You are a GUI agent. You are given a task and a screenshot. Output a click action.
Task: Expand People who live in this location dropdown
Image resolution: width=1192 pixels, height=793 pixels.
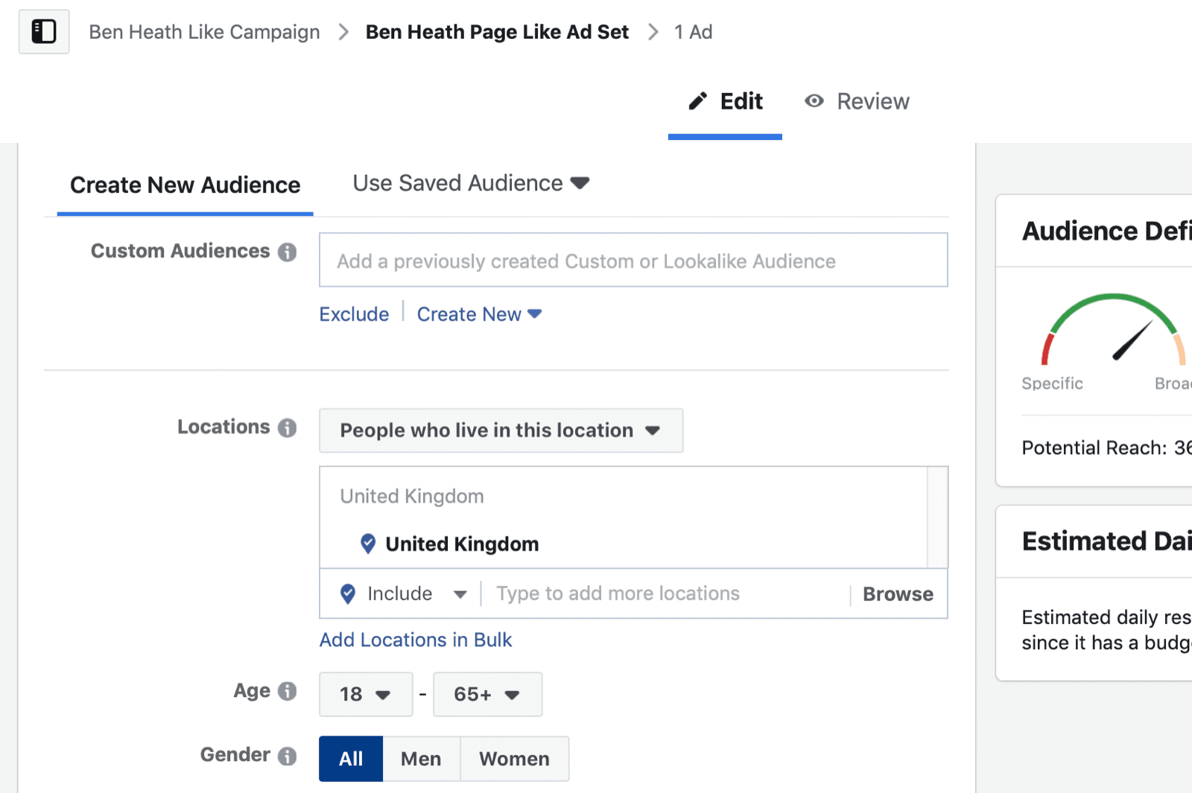click(x=501, y=430)
